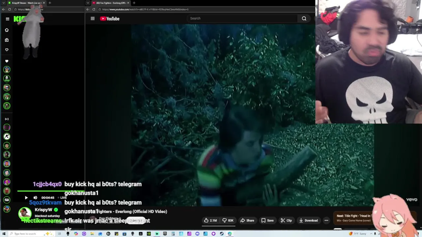Download the YouTube video

coord(309,221)
